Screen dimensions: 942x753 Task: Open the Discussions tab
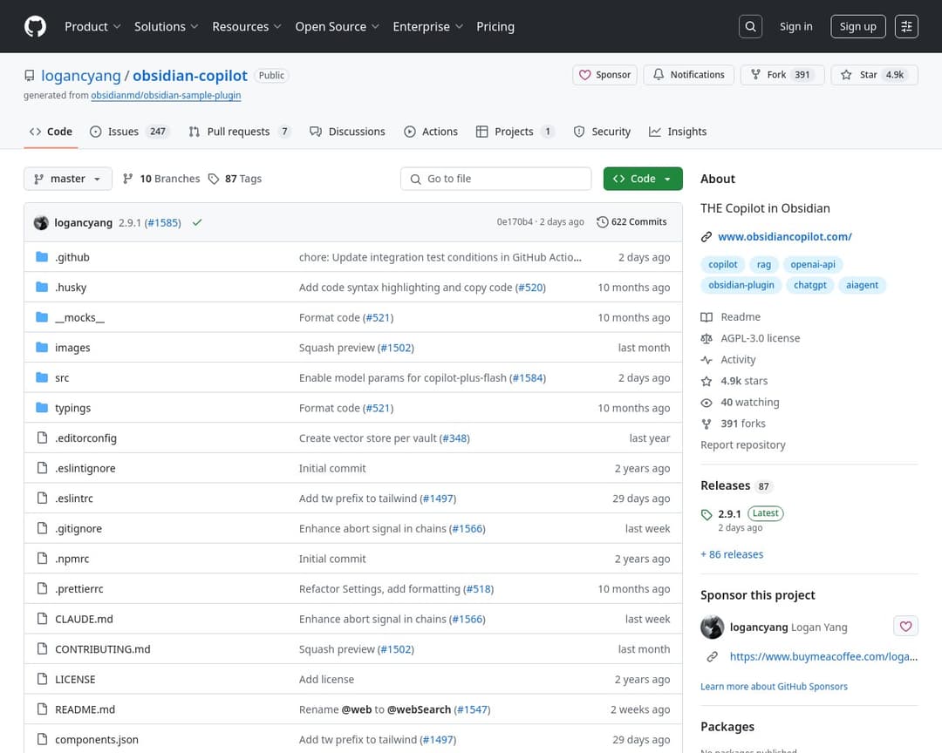[x=347, y=132]
